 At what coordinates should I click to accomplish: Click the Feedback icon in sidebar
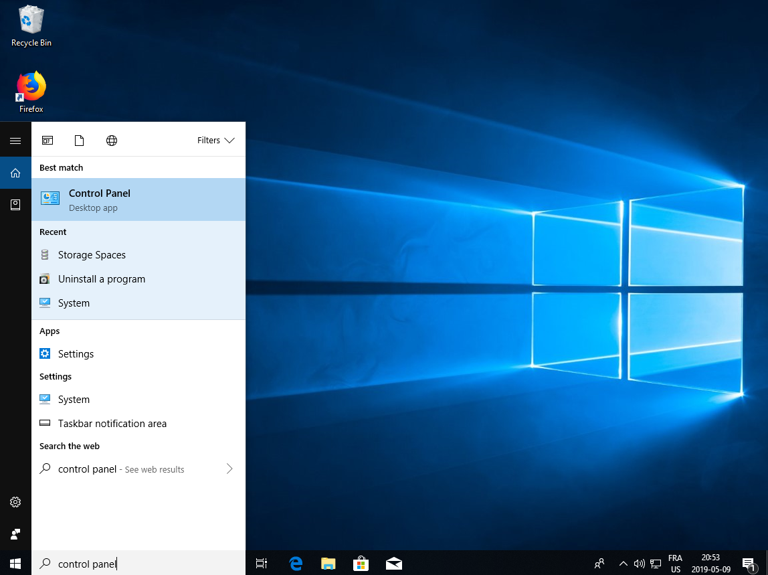pos(15,534)
